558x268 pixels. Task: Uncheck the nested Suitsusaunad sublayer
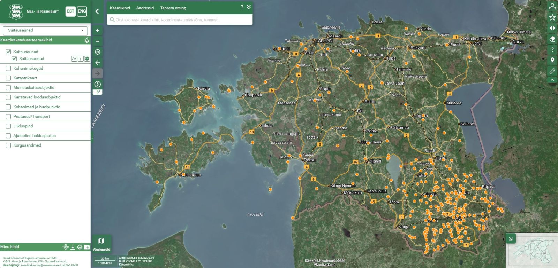(14, 59)
